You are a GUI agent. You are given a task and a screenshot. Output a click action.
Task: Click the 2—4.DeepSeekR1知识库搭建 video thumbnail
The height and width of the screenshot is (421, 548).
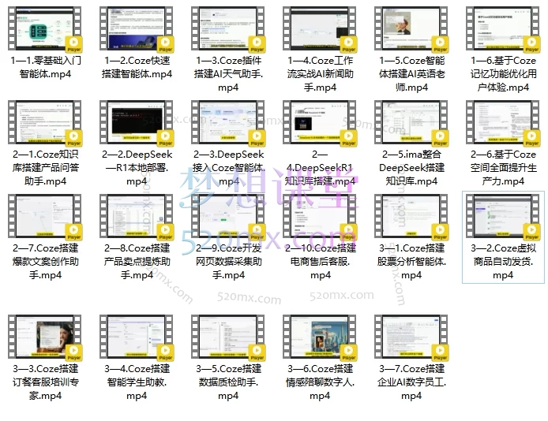point(320,125)
